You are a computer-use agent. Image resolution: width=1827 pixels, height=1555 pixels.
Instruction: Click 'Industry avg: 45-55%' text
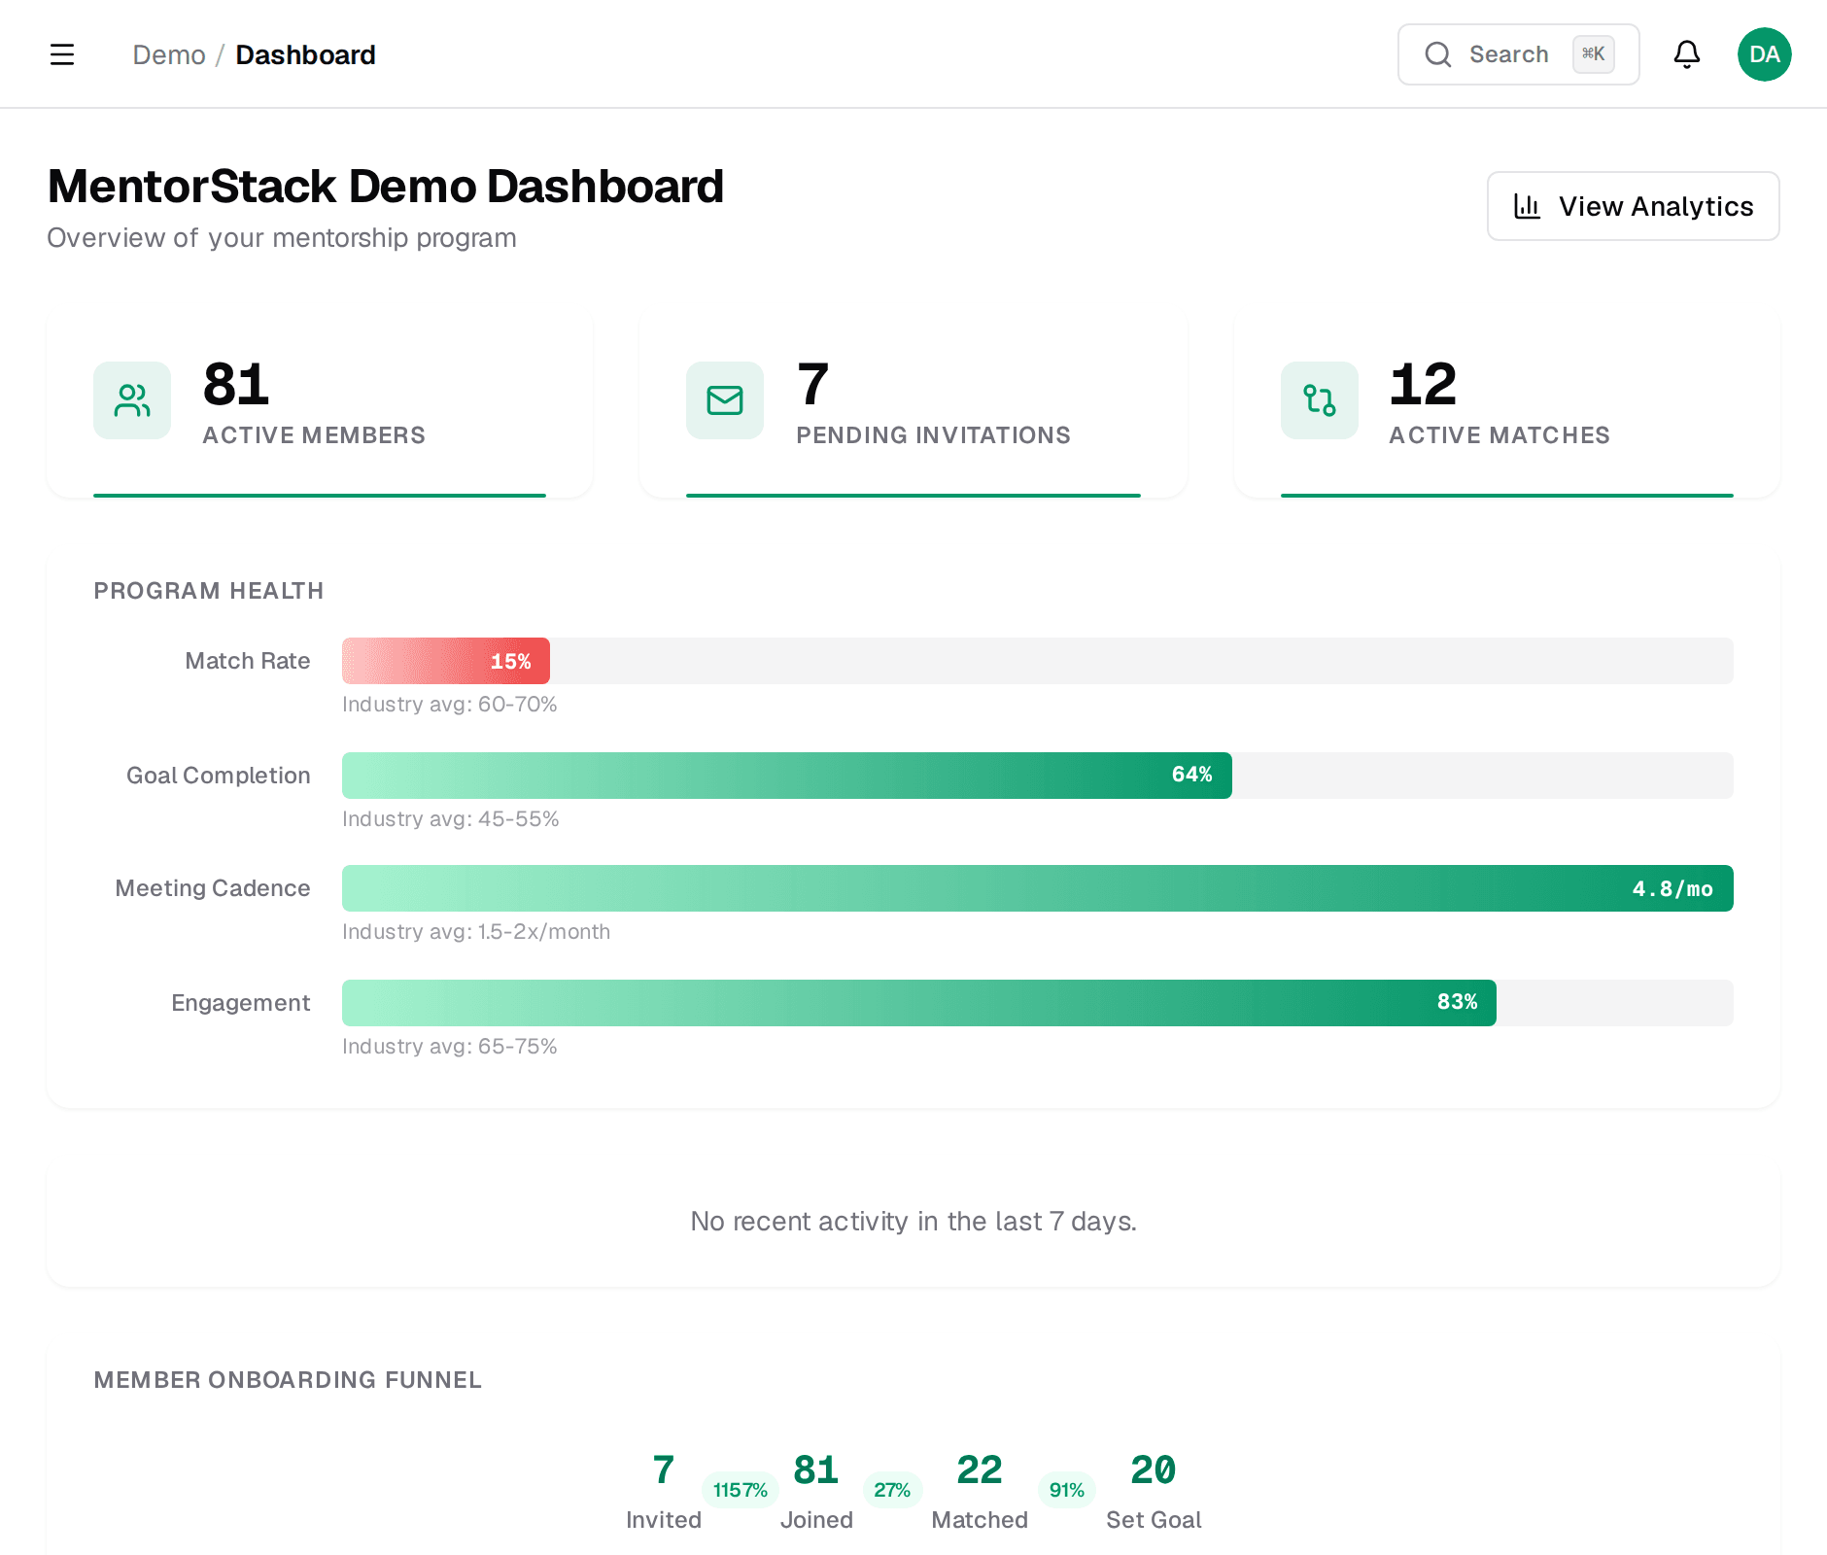tap(451, 819)
